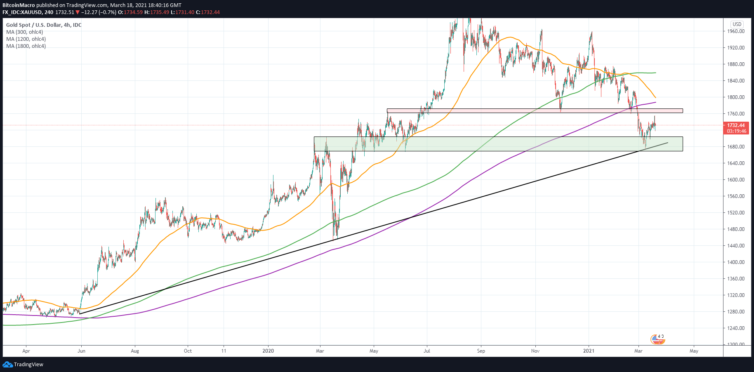This screenshot has width=754, height=372.
Task: Click the 2021 time axis label
Action: (589, 351)
